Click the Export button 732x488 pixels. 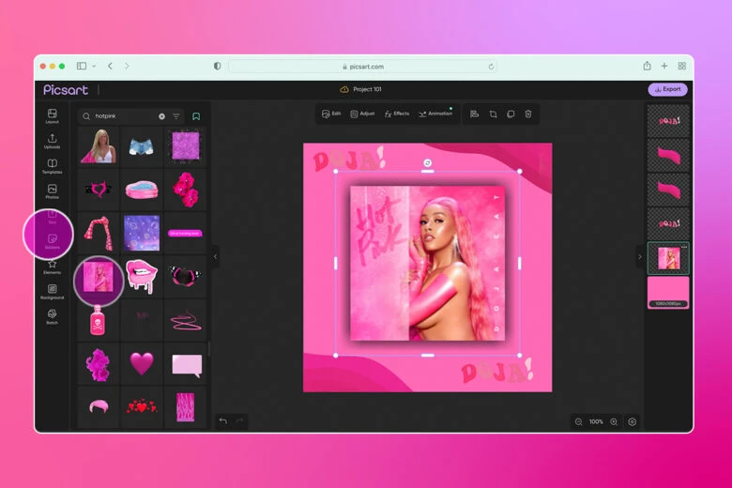[x=667, y=89]
